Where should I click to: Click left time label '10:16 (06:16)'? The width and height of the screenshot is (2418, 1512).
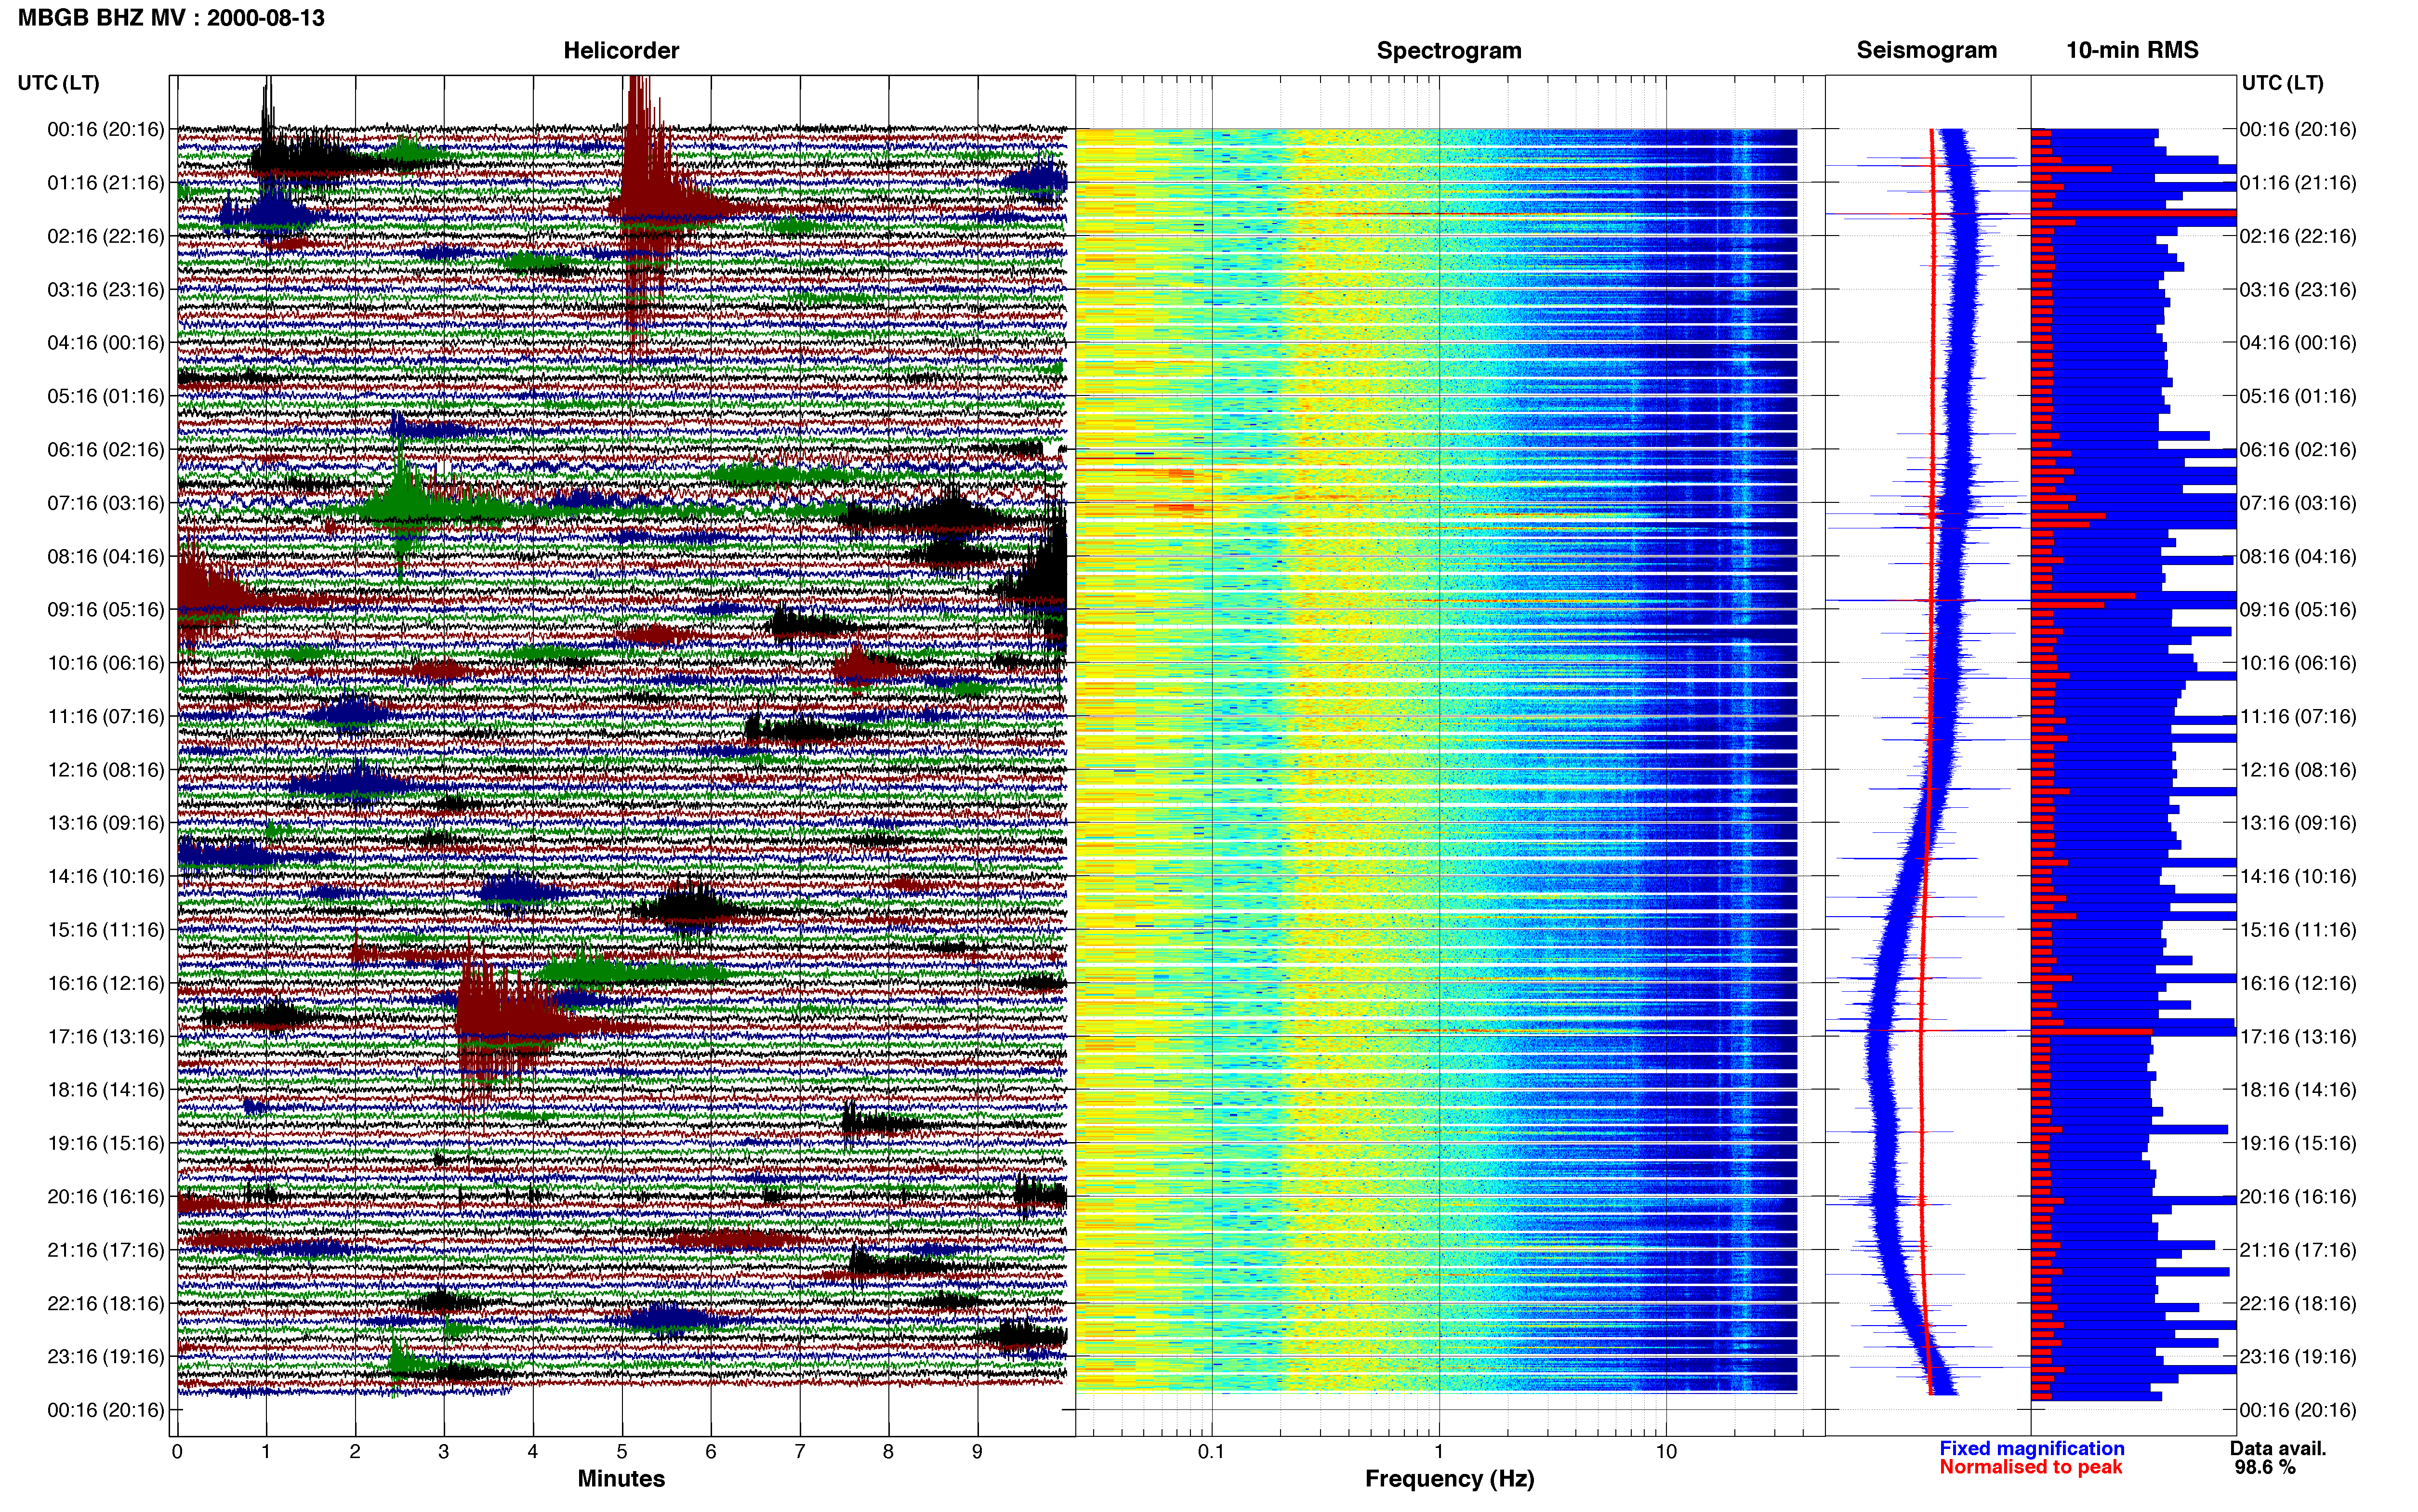click(x=106, y=663)
